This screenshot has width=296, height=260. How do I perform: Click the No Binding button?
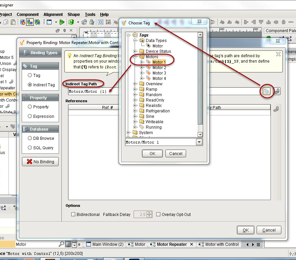[40, 162]
